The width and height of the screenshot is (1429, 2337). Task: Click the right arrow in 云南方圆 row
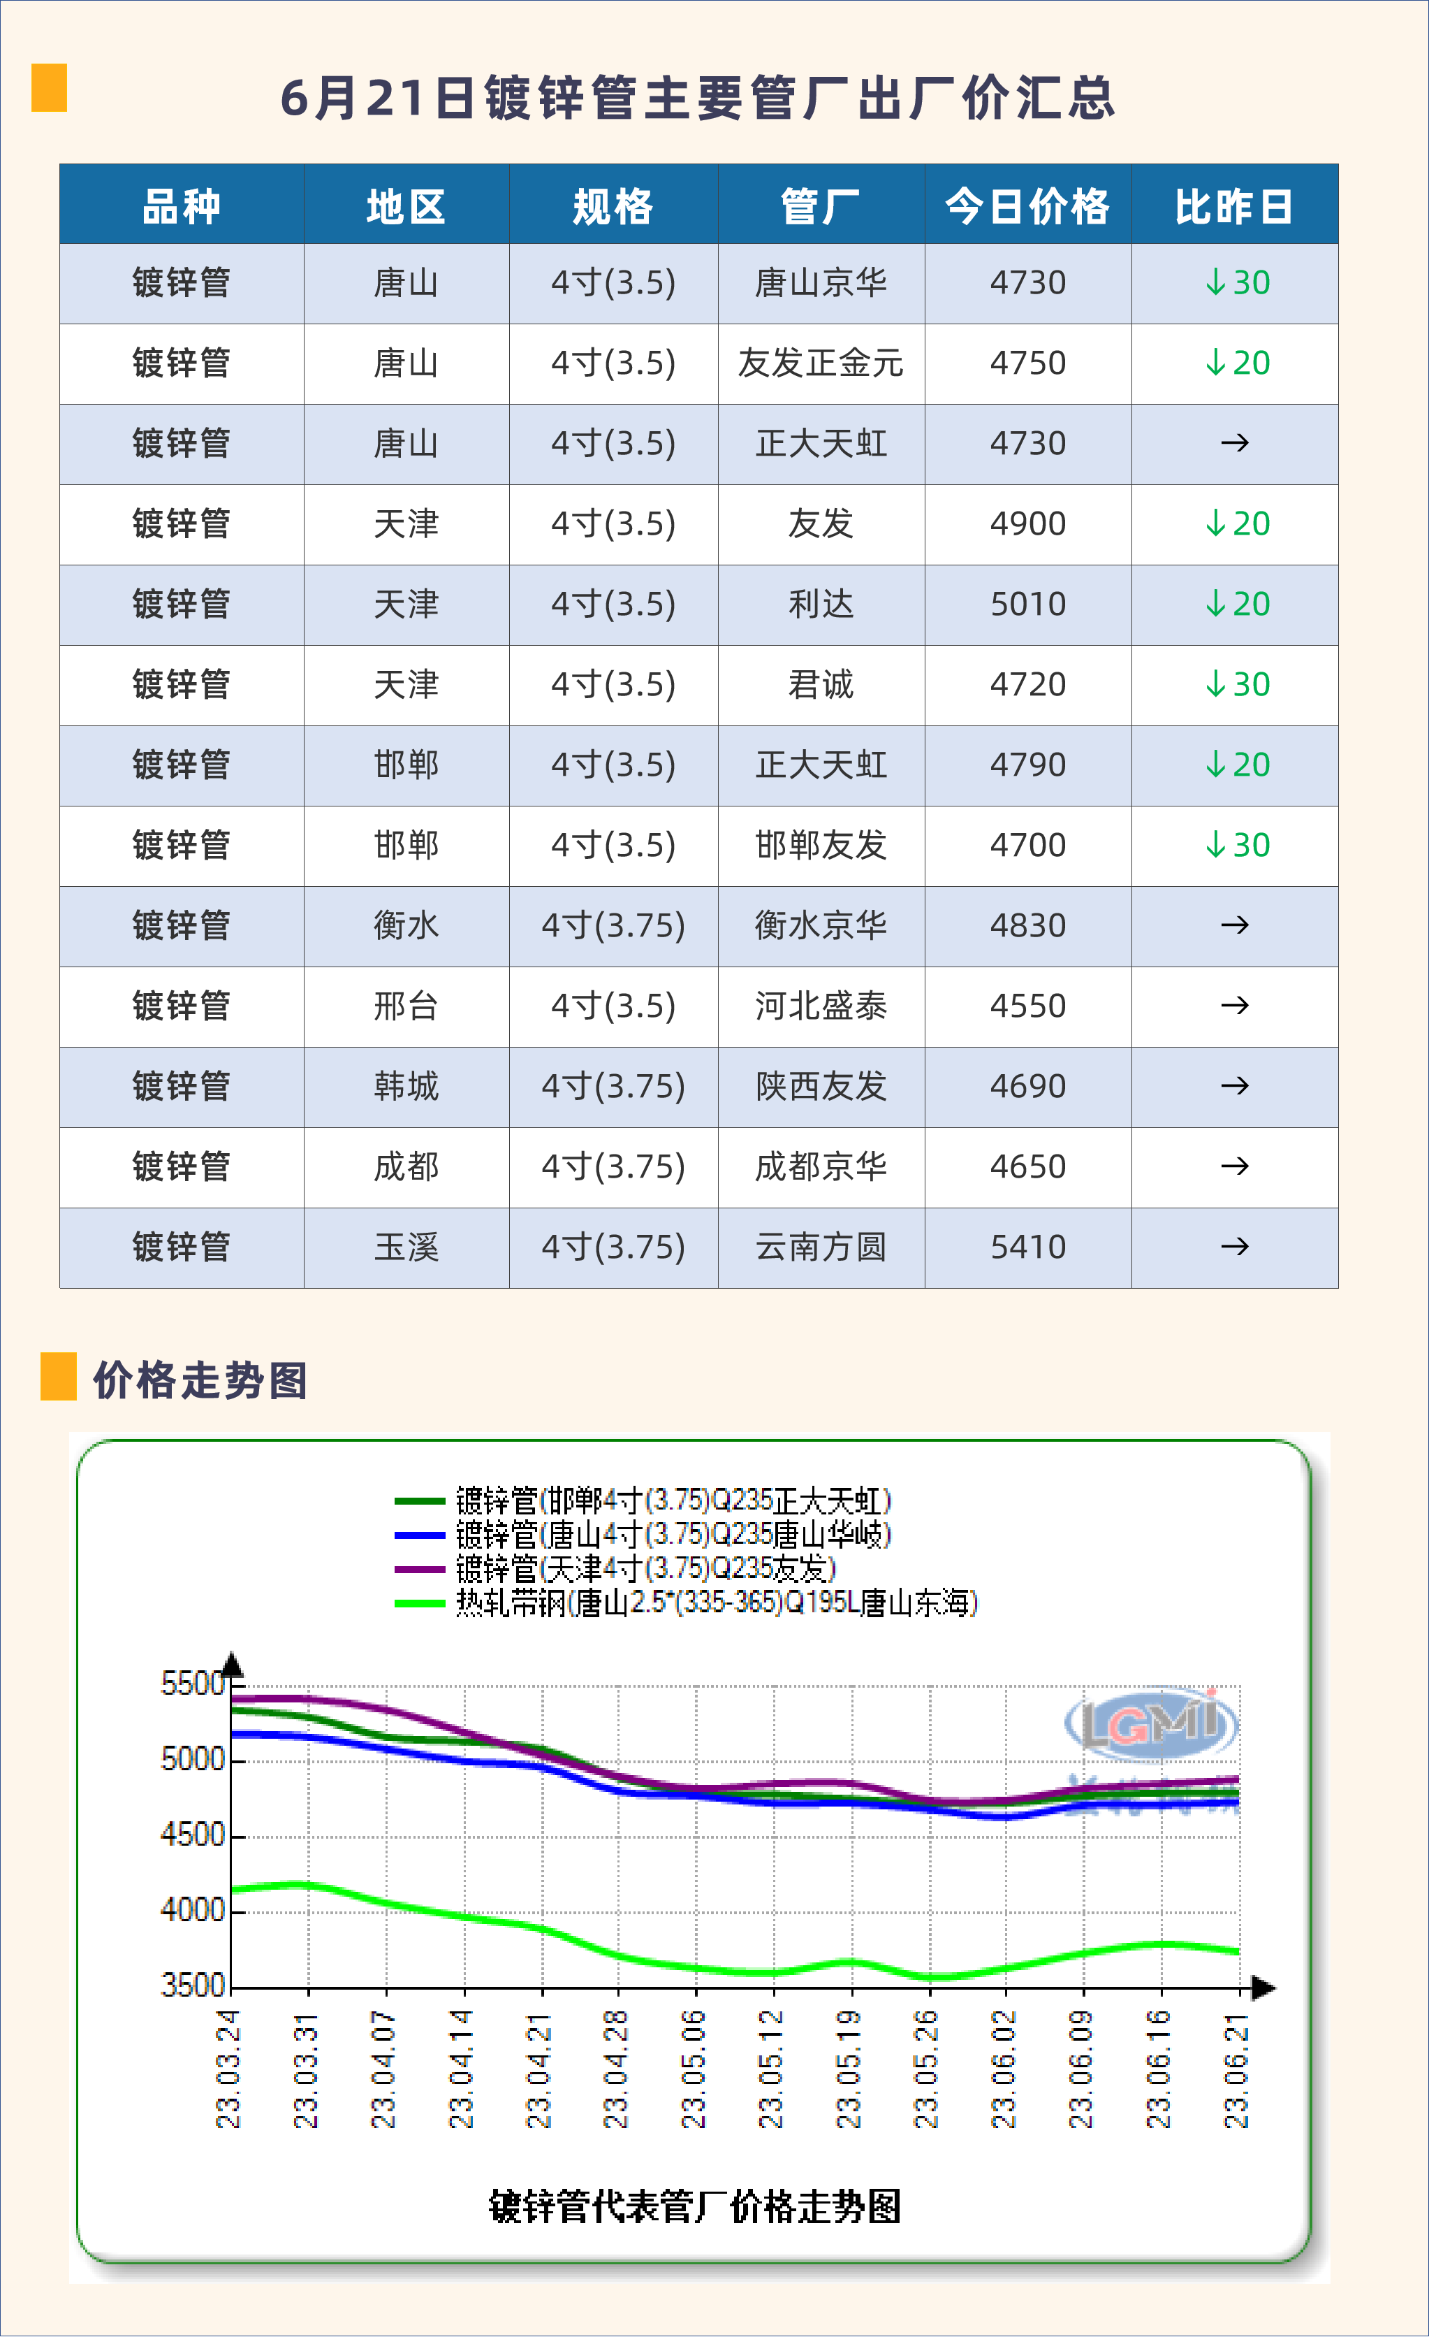(x=1235, y=1246)
